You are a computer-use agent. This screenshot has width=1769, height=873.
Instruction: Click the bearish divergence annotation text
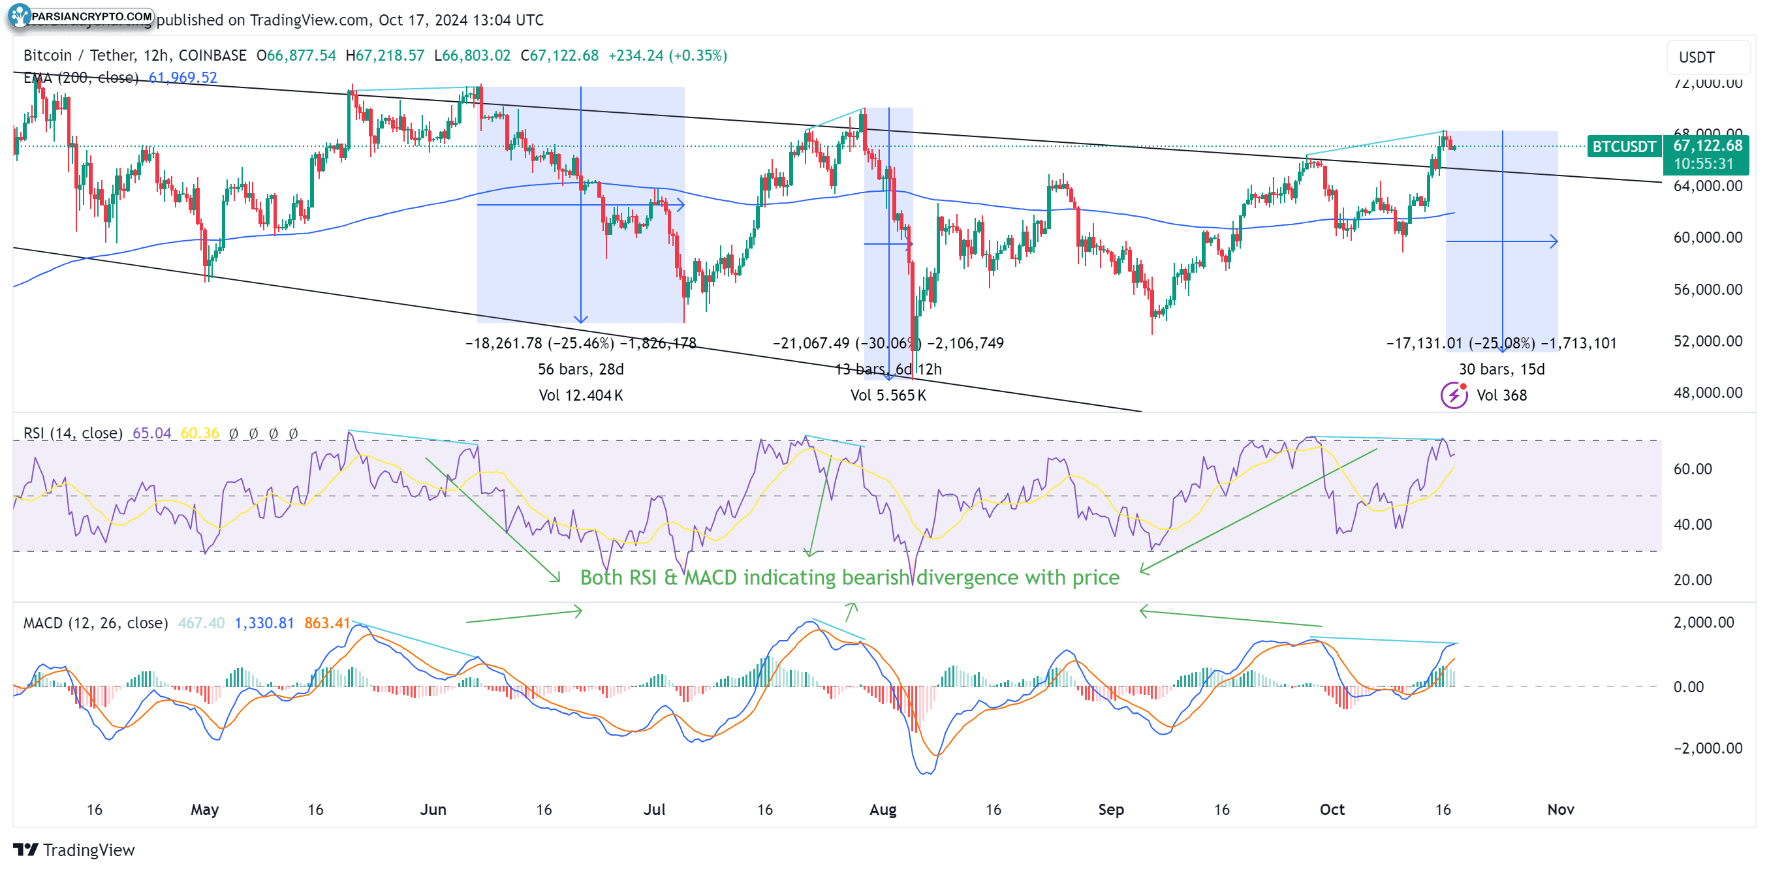(849, 577)
